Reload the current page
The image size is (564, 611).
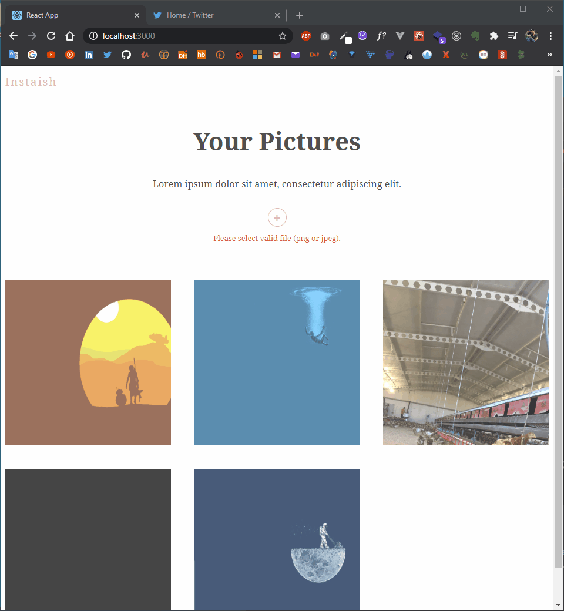51,36
